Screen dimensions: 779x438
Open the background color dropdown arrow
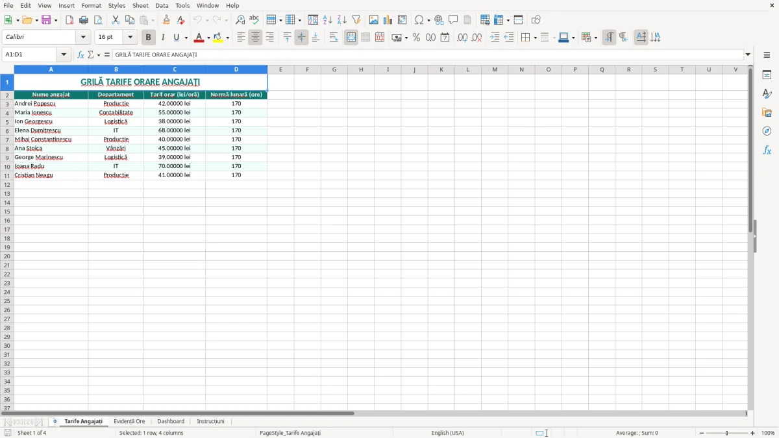pyautogui.click(x=227, y=38)
